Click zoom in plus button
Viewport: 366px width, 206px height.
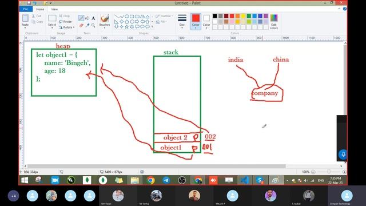pos(344,172)
